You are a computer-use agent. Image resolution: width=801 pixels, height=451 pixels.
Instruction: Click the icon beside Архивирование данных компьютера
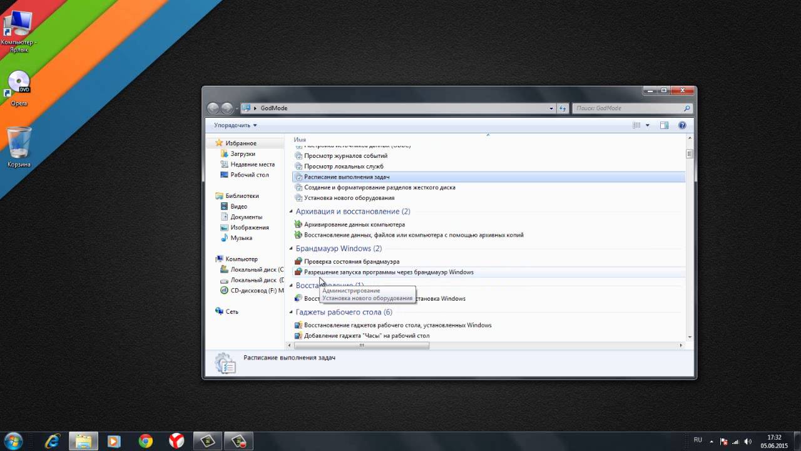298,224
